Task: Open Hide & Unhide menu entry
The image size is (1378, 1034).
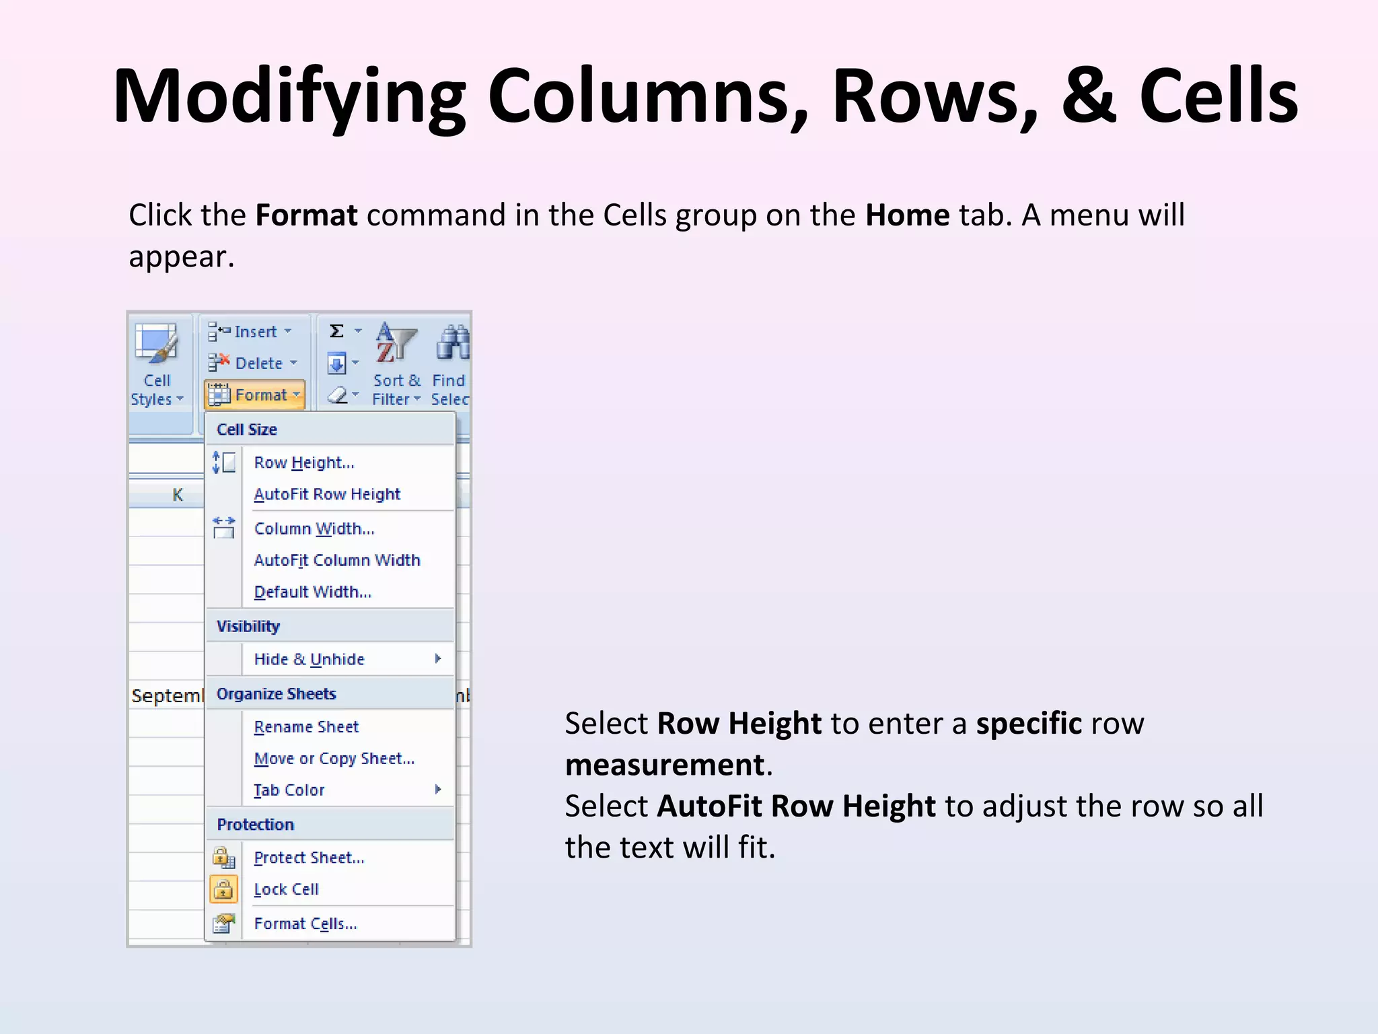Action: (330, 659)
